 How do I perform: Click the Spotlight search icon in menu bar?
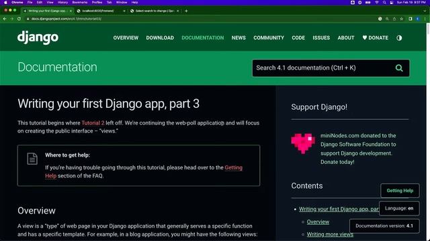(384, 3)
